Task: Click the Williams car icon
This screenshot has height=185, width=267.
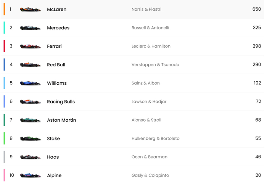Action: [31, 83]
